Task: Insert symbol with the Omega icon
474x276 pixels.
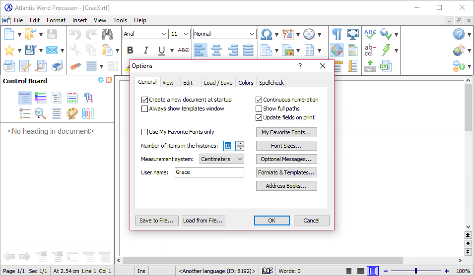Action: point(267,34)
